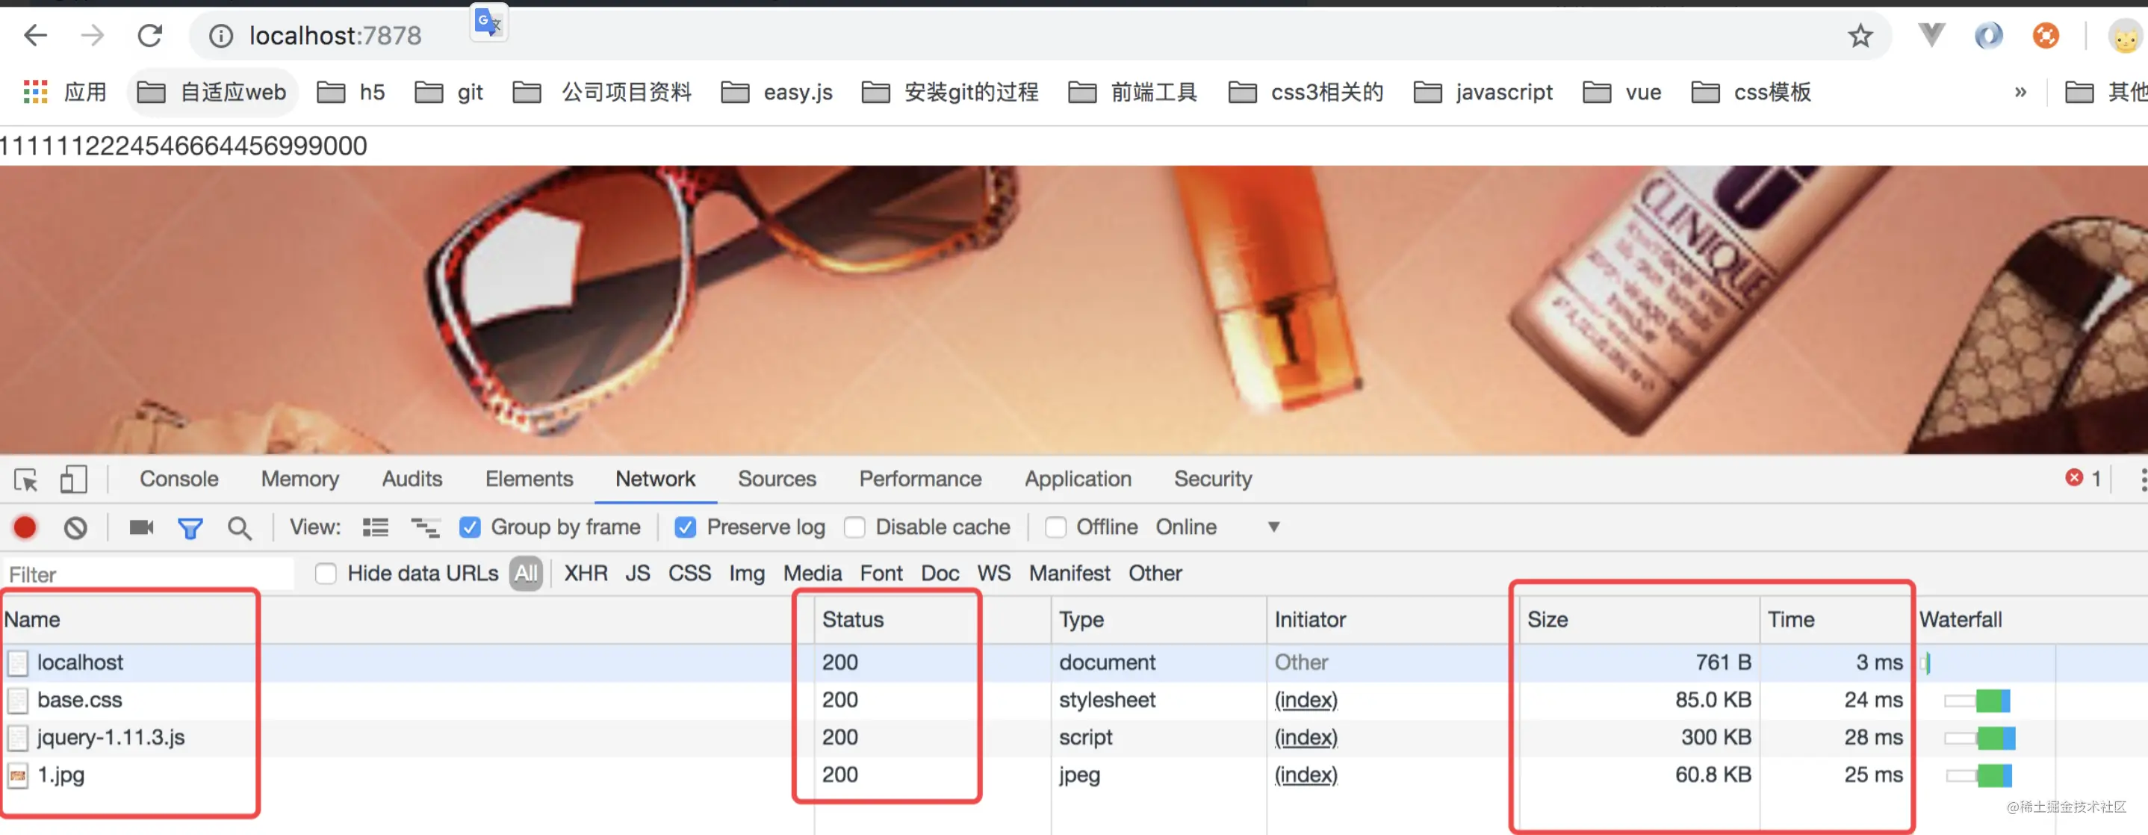2148x835 pixels.
Task: Bookmark the page with the star icon
Action: click(1860, 36)
